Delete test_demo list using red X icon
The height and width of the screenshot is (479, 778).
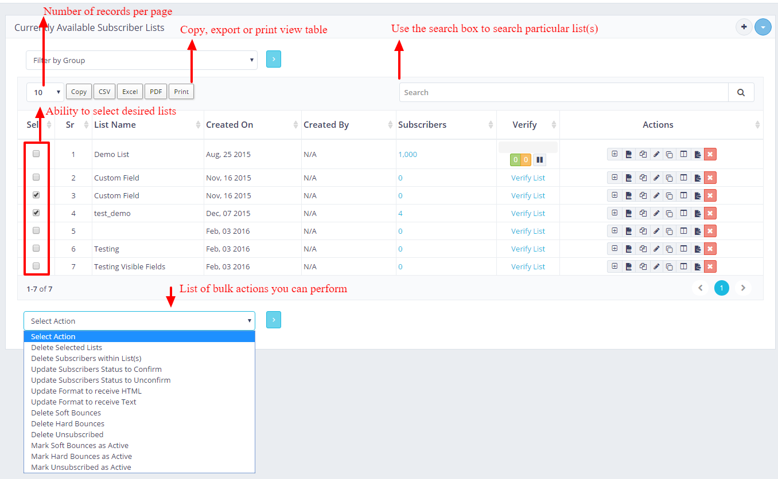[710, 213]
